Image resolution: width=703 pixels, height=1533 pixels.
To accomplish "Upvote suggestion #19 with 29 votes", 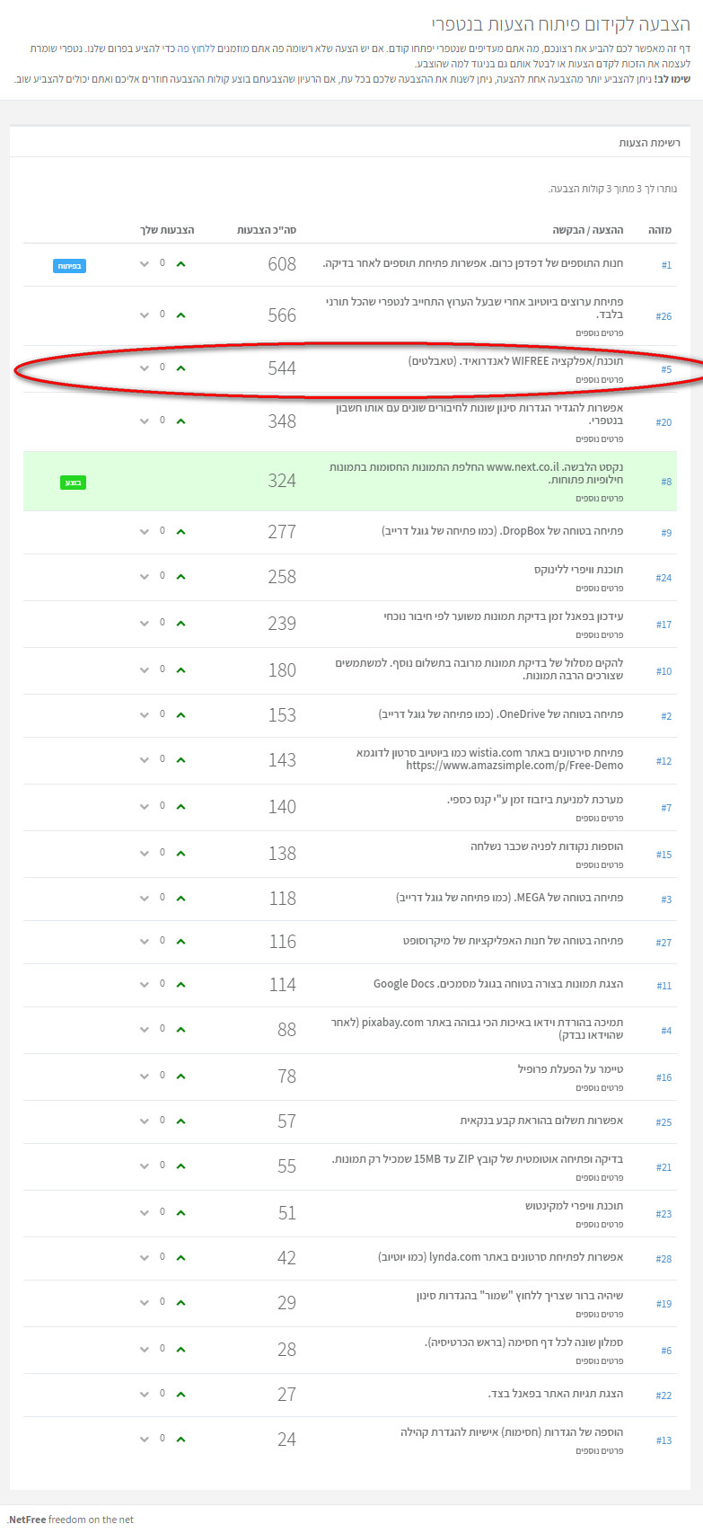I will pyautogui.click(x=180, y=1303).
